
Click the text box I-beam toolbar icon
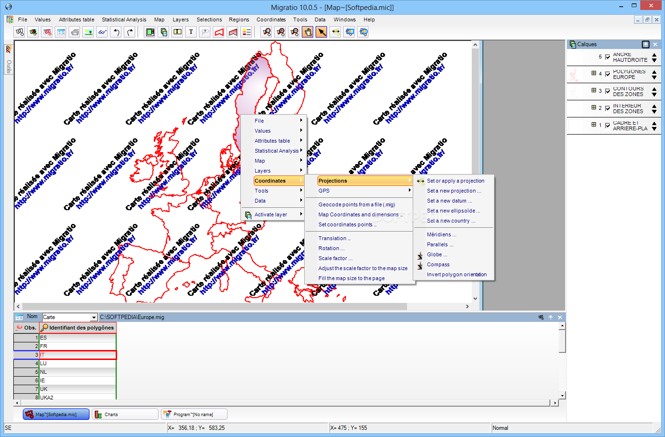point(177,32)
